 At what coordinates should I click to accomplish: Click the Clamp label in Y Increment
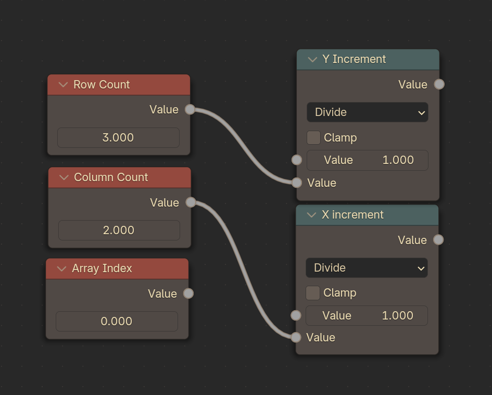coord(340,138)
